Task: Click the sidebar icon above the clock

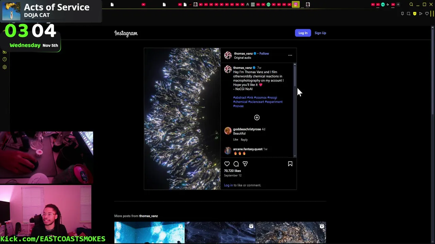Action: pyautogui.click(x=5, y=52)
